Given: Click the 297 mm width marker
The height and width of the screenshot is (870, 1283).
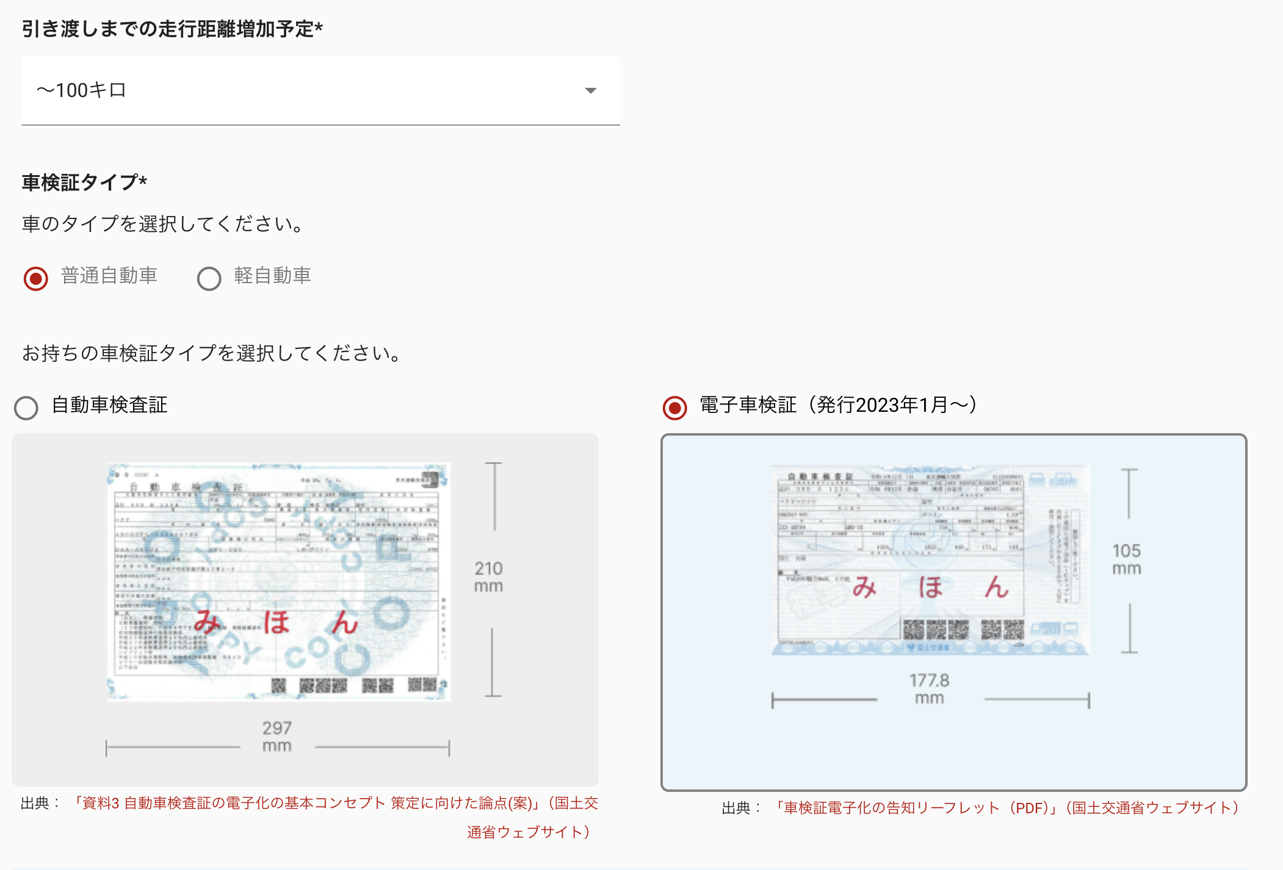Looking at the screenshot, I should coord(277,736).
